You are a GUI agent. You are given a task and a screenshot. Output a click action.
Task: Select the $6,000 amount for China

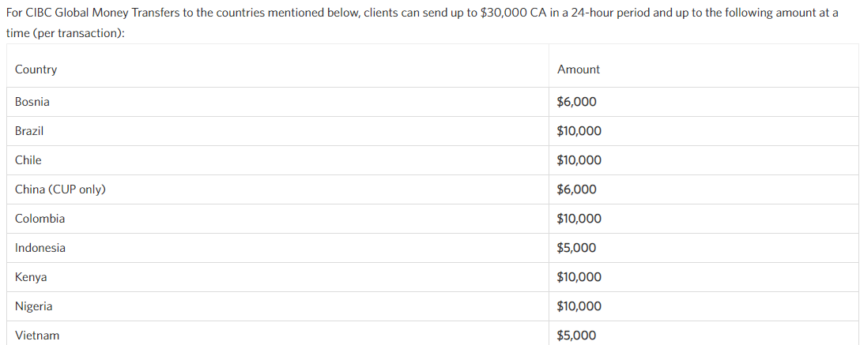(577, 189)
